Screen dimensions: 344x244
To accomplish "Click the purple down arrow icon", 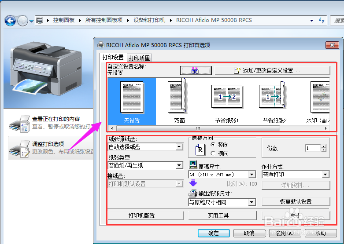I will coord(193,183).
